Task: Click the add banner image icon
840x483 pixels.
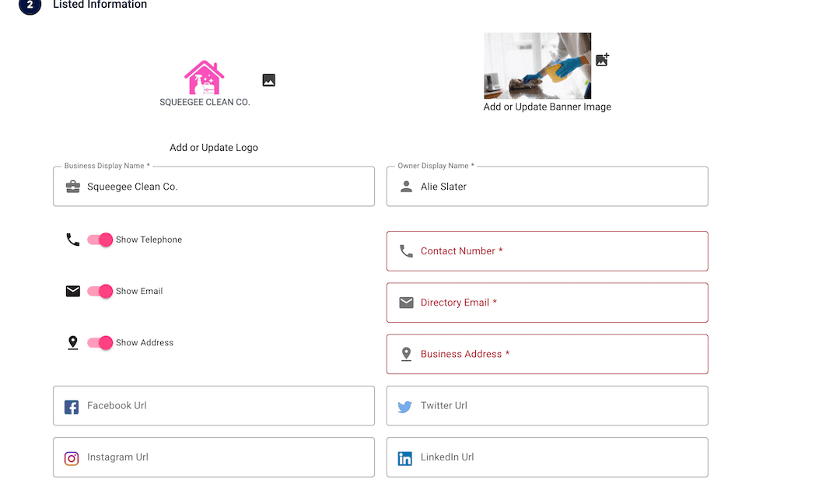Action: pyautogui.click(x=602, y=59)
